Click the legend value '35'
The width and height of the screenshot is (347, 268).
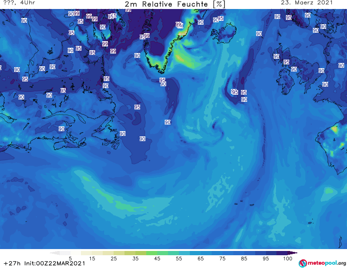tap(135, 259)
